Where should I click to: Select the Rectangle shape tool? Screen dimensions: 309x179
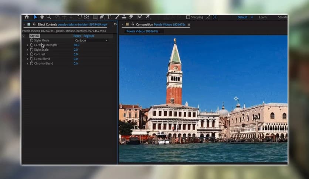tap(95, 17)
